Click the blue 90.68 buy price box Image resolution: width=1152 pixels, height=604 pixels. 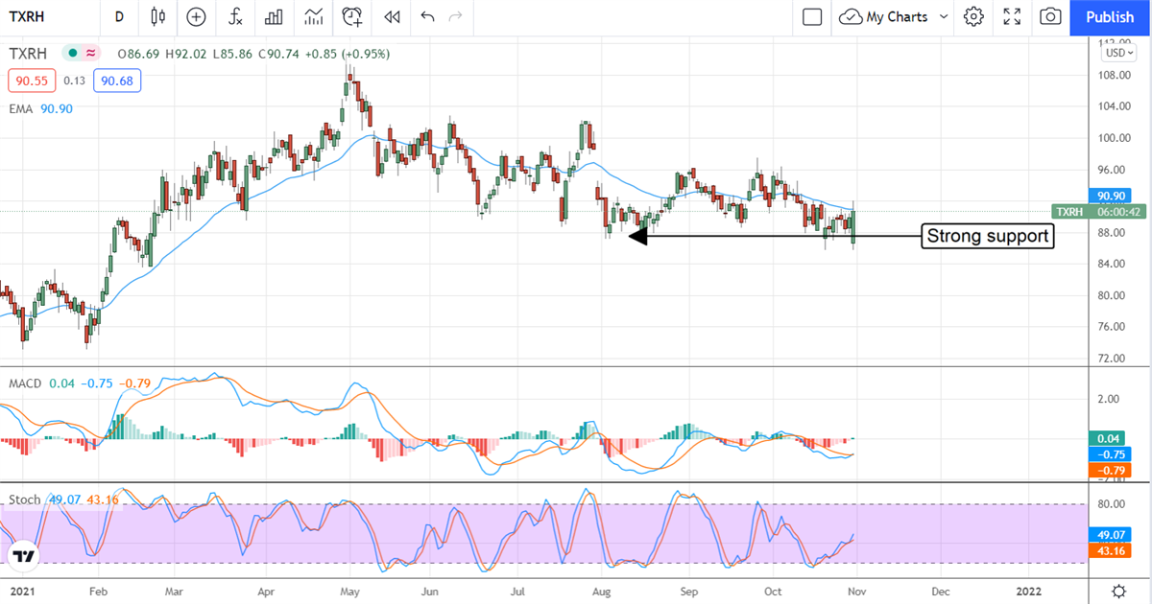point(117,81)
